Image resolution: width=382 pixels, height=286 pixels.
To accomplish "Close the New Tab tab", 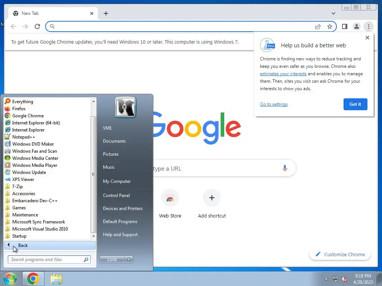I will (x=92, y=13).
